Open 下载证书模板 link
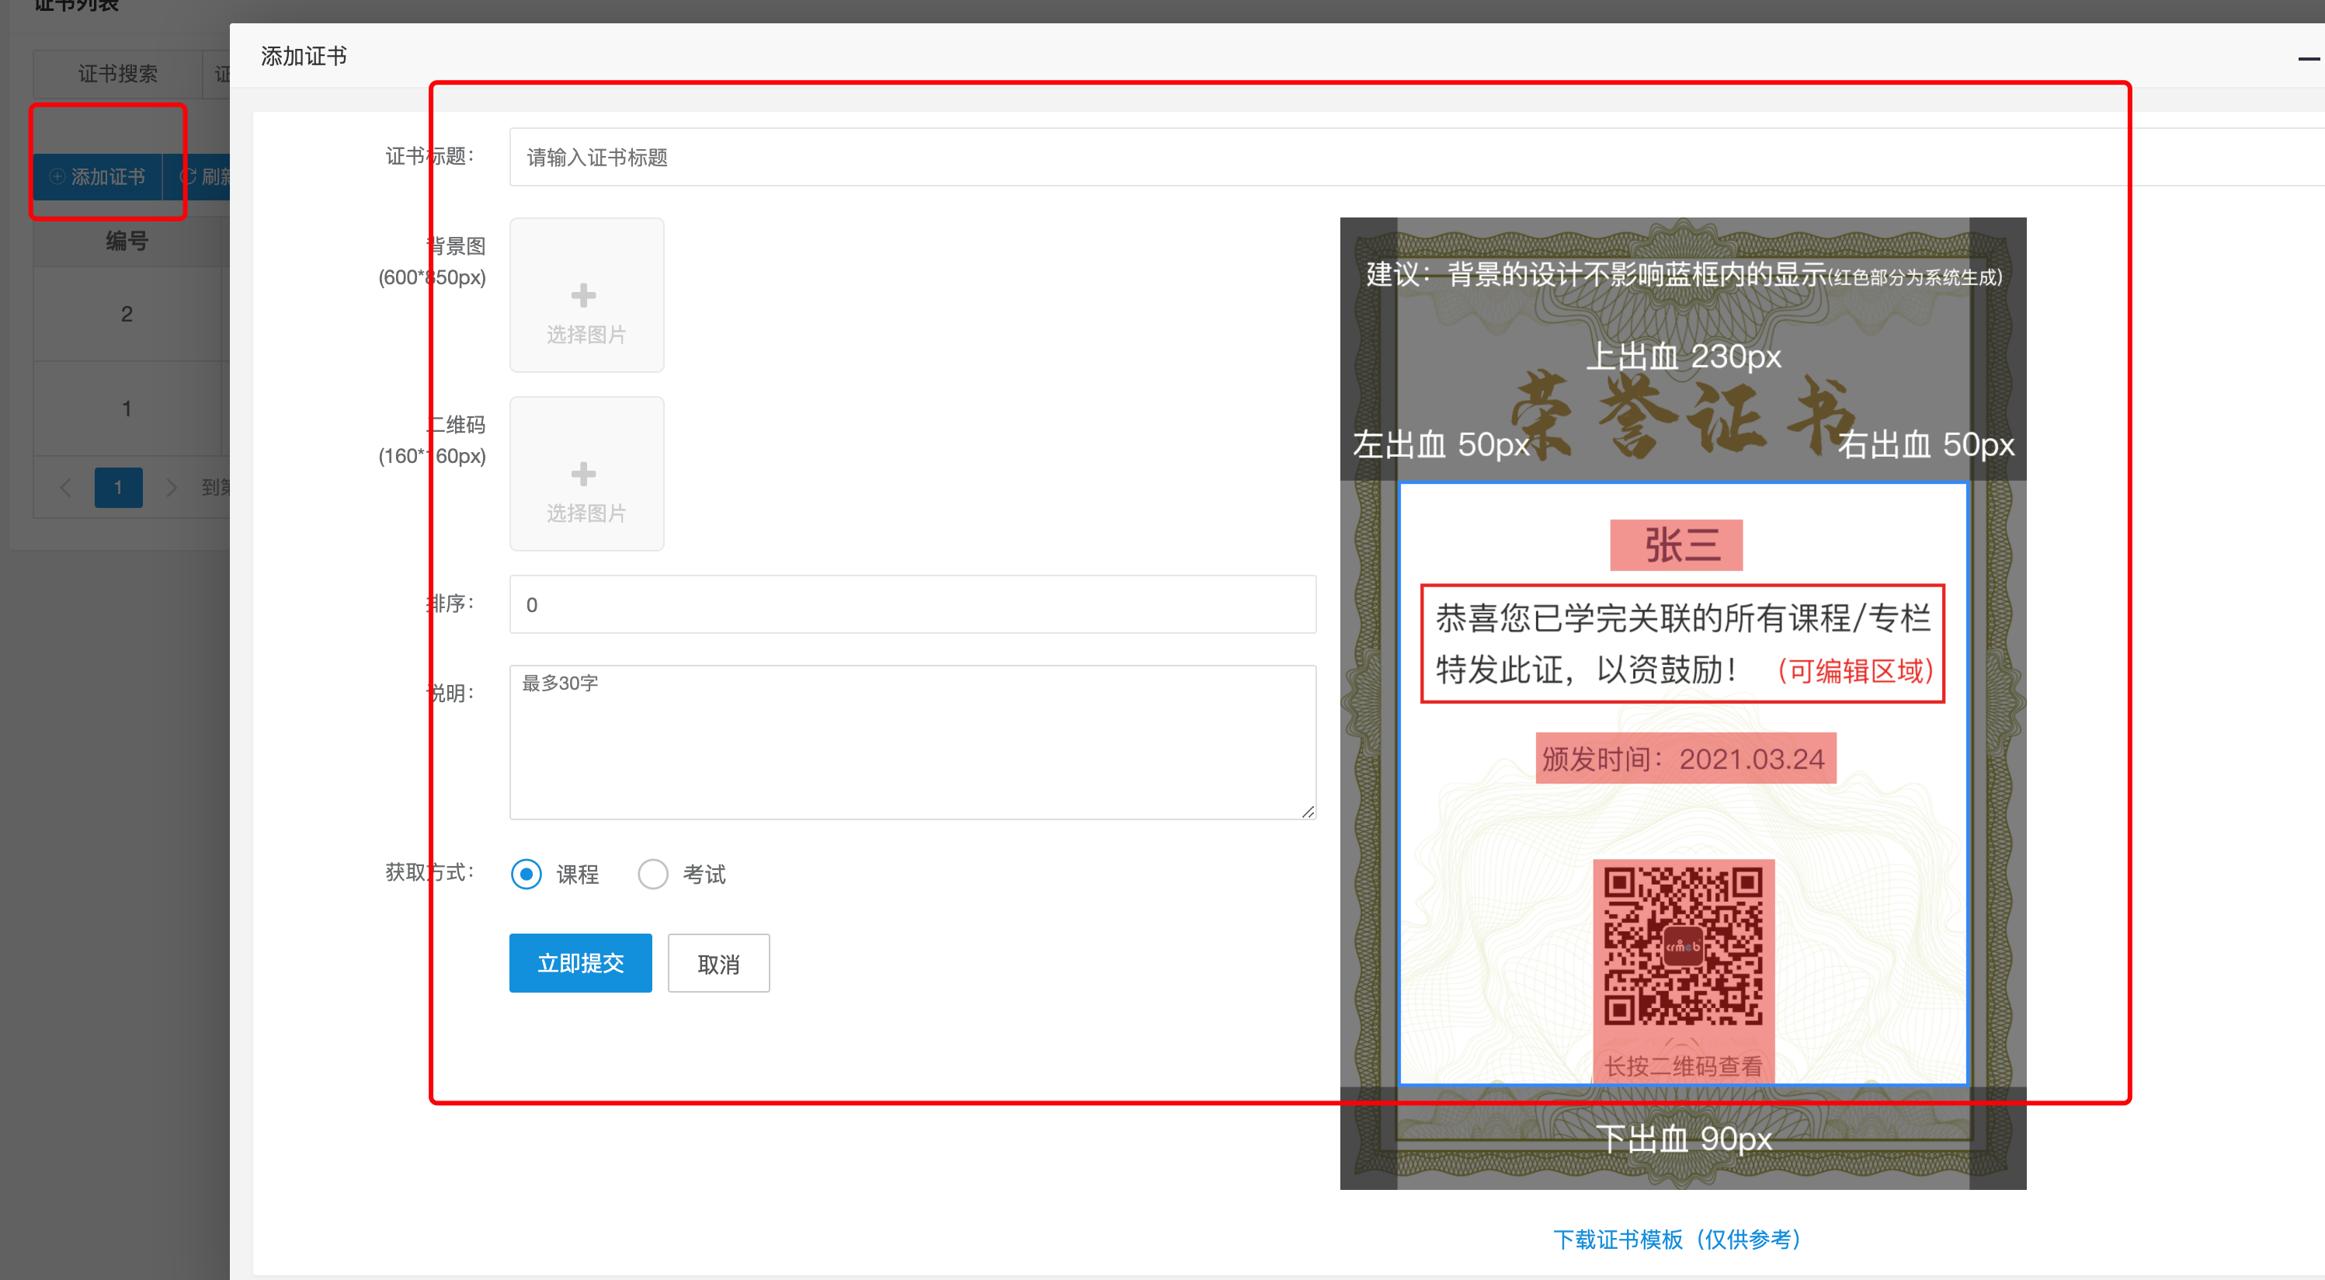This screenshot has height=1280, width=2325. tap(1678, 1240)
